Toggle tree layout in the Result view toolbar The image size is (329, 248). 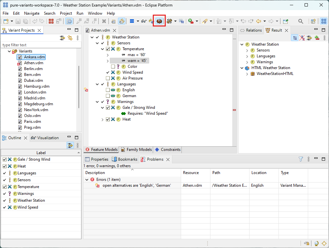point(294,38)
